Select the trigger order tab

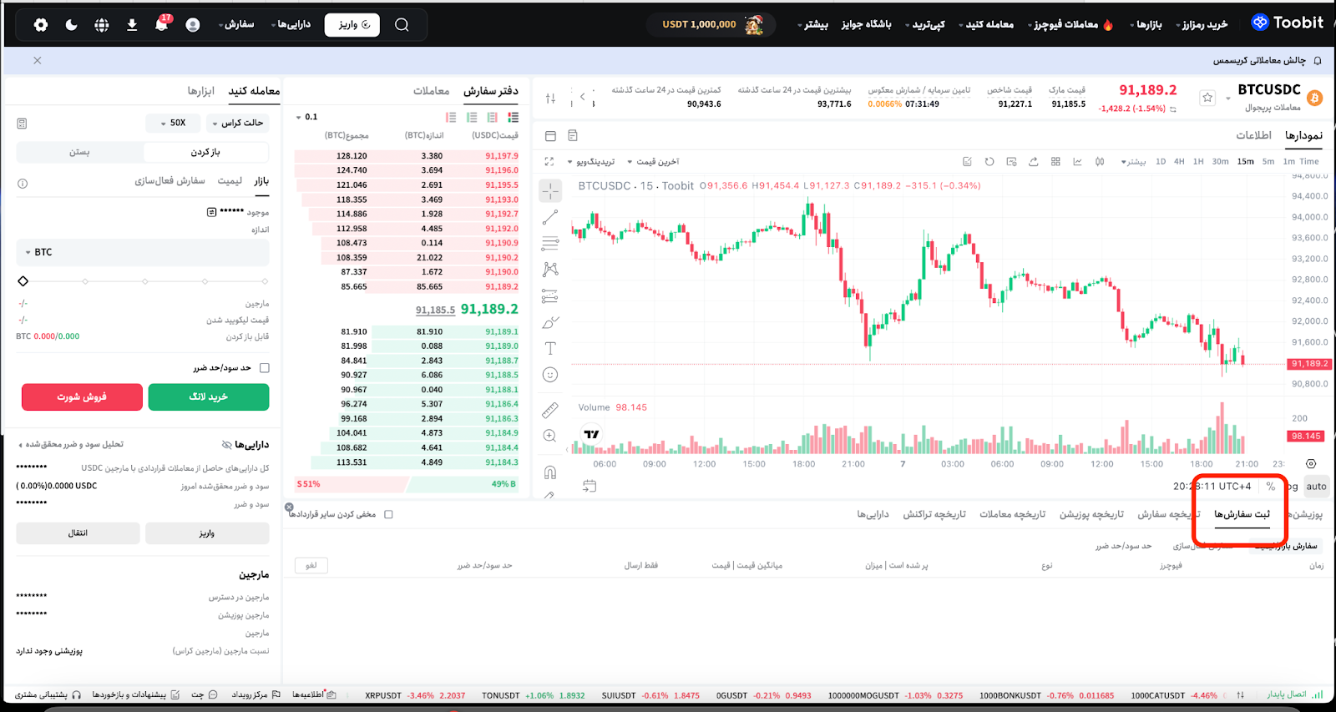tap(170, 181)
